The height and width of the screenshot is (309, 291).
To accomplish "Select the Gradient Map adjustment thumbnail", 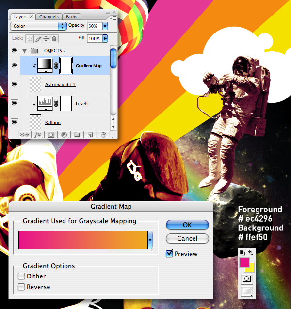I will [45, 65].
